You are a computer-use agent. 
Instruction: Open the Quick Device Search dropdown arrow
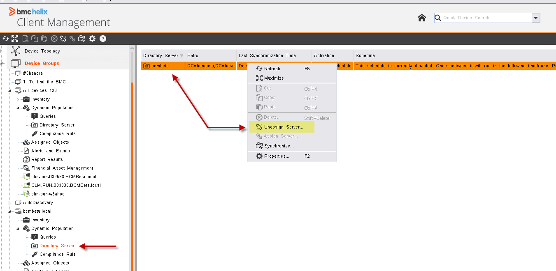[536, 18]
